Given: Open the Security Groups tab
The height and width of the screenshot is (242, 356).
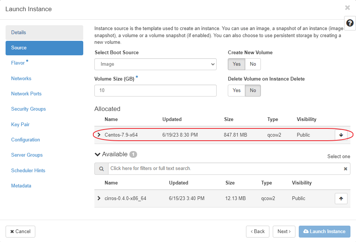Looking at the screenshot, I should pos(28,109).
